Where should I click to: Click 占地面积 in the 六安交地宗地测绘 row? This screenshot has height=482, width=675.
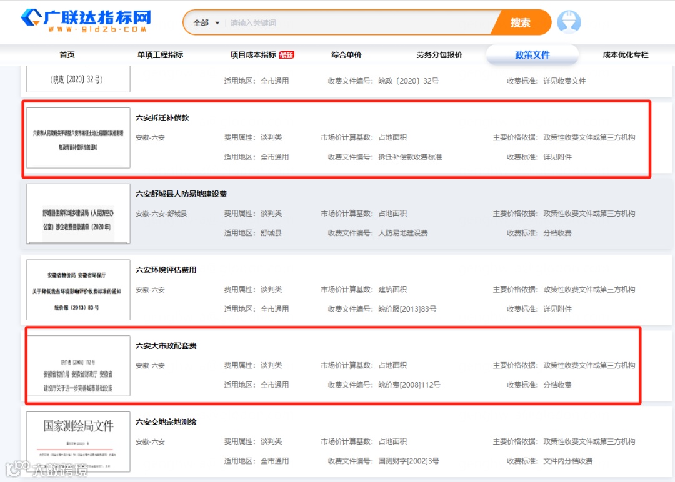pos(392,441)
